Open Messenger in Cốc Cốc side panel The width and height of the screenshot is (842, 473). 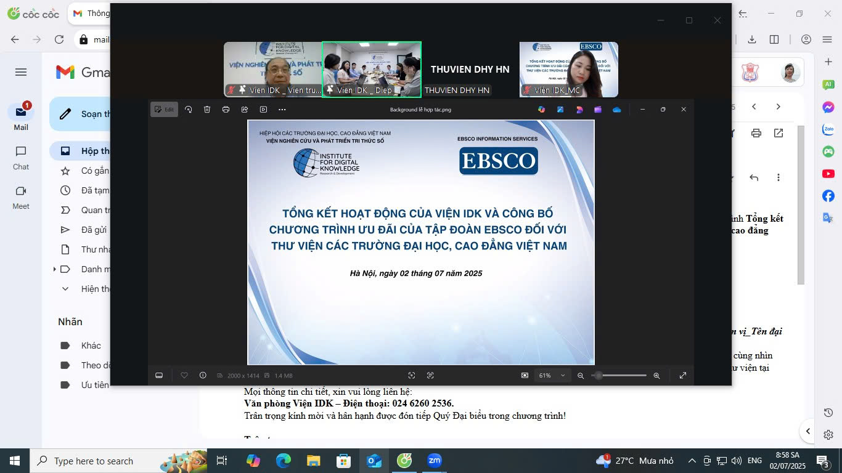[x=828, y=107]
